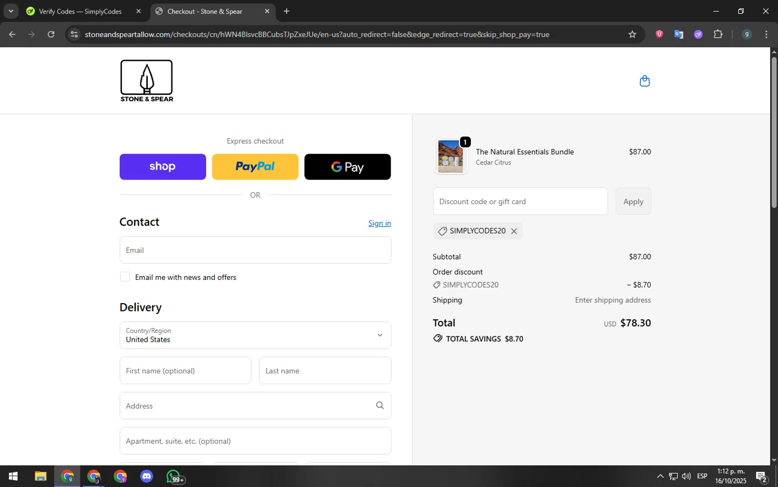The height and width of the screenshot is (487, 778).
Task: Click the discount amount − $8.70
Action: point(638,285)
